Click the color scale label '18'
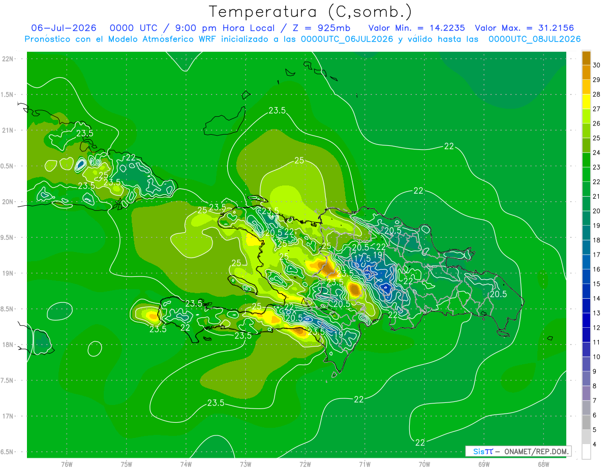The width and height of the screenshot is (610, 471). [597, 240]
